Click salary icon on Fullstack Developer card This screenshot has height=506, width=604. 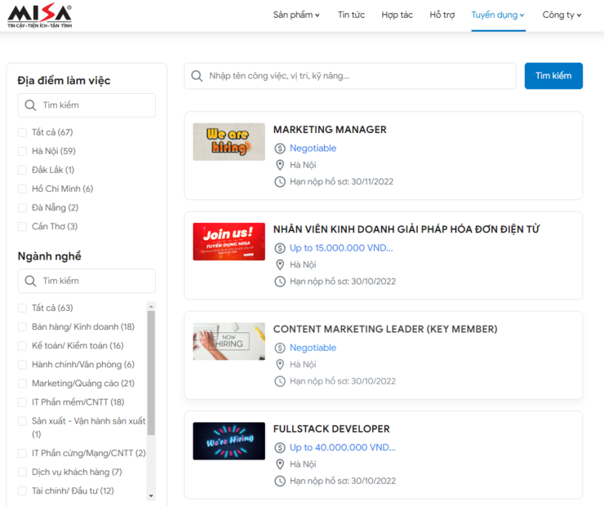(280, 447)
